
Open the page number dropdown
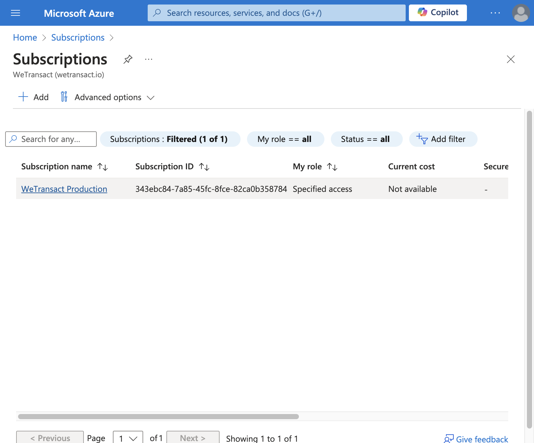pyautogui.click(x=128, y=438)
